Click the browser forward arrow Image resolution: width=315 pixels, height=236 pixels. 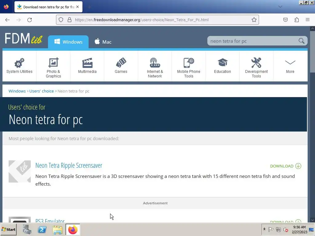pos(18,20)
